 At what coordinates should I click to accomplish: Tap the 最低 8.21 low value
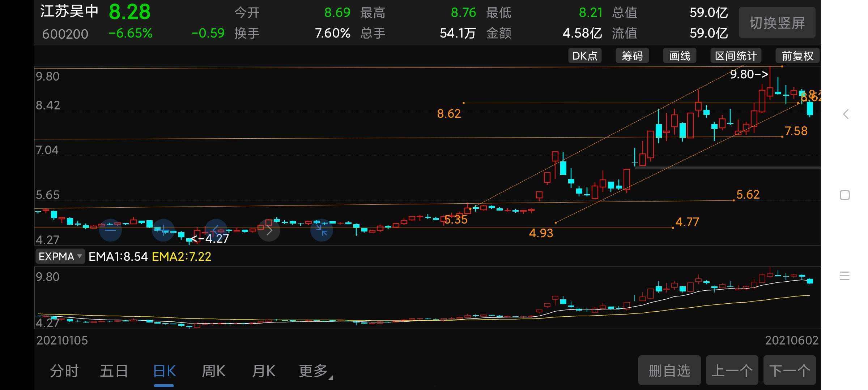[x=591, y=13]
